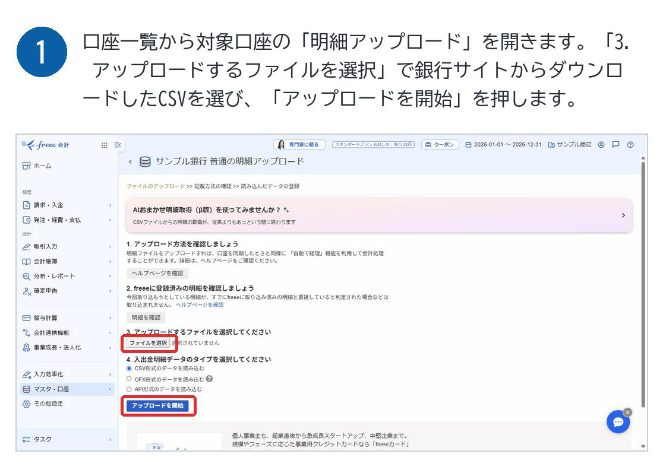The height and width of the screenshot is (470, 663).
Task: Select API形式のデータを読み込む radio
Action: click(130, 389)
